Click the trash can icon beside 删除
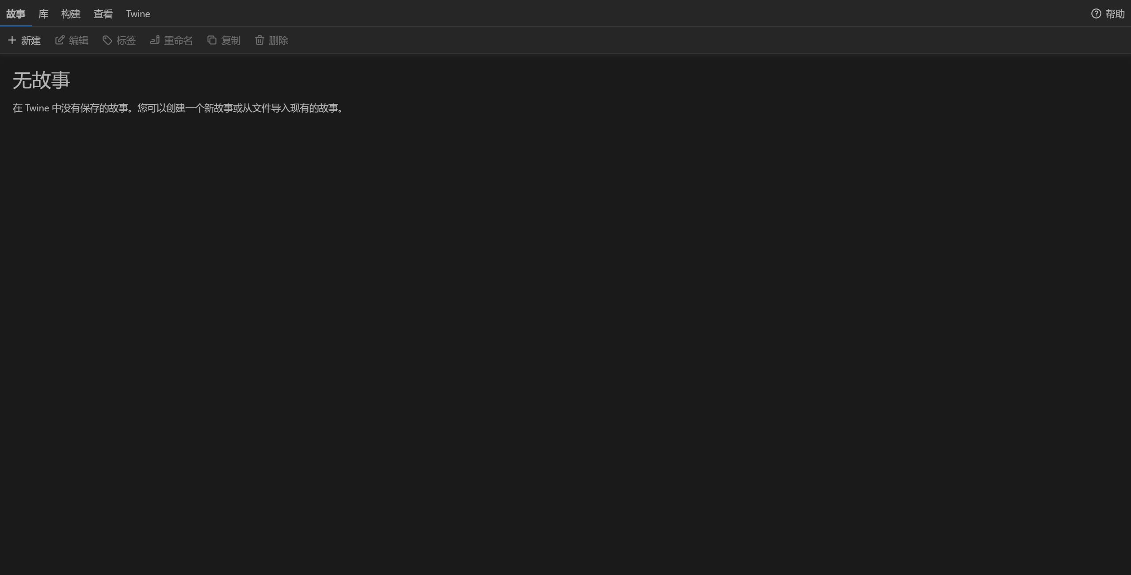The width and height of the screenshot is (1131, 575). point(259,40)
